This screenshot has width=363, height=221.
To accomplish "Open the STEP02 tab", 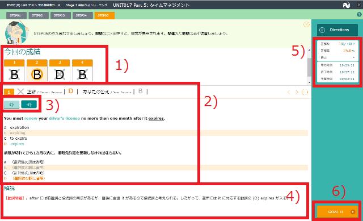I will pyautogui.click(x=38, y=15).
